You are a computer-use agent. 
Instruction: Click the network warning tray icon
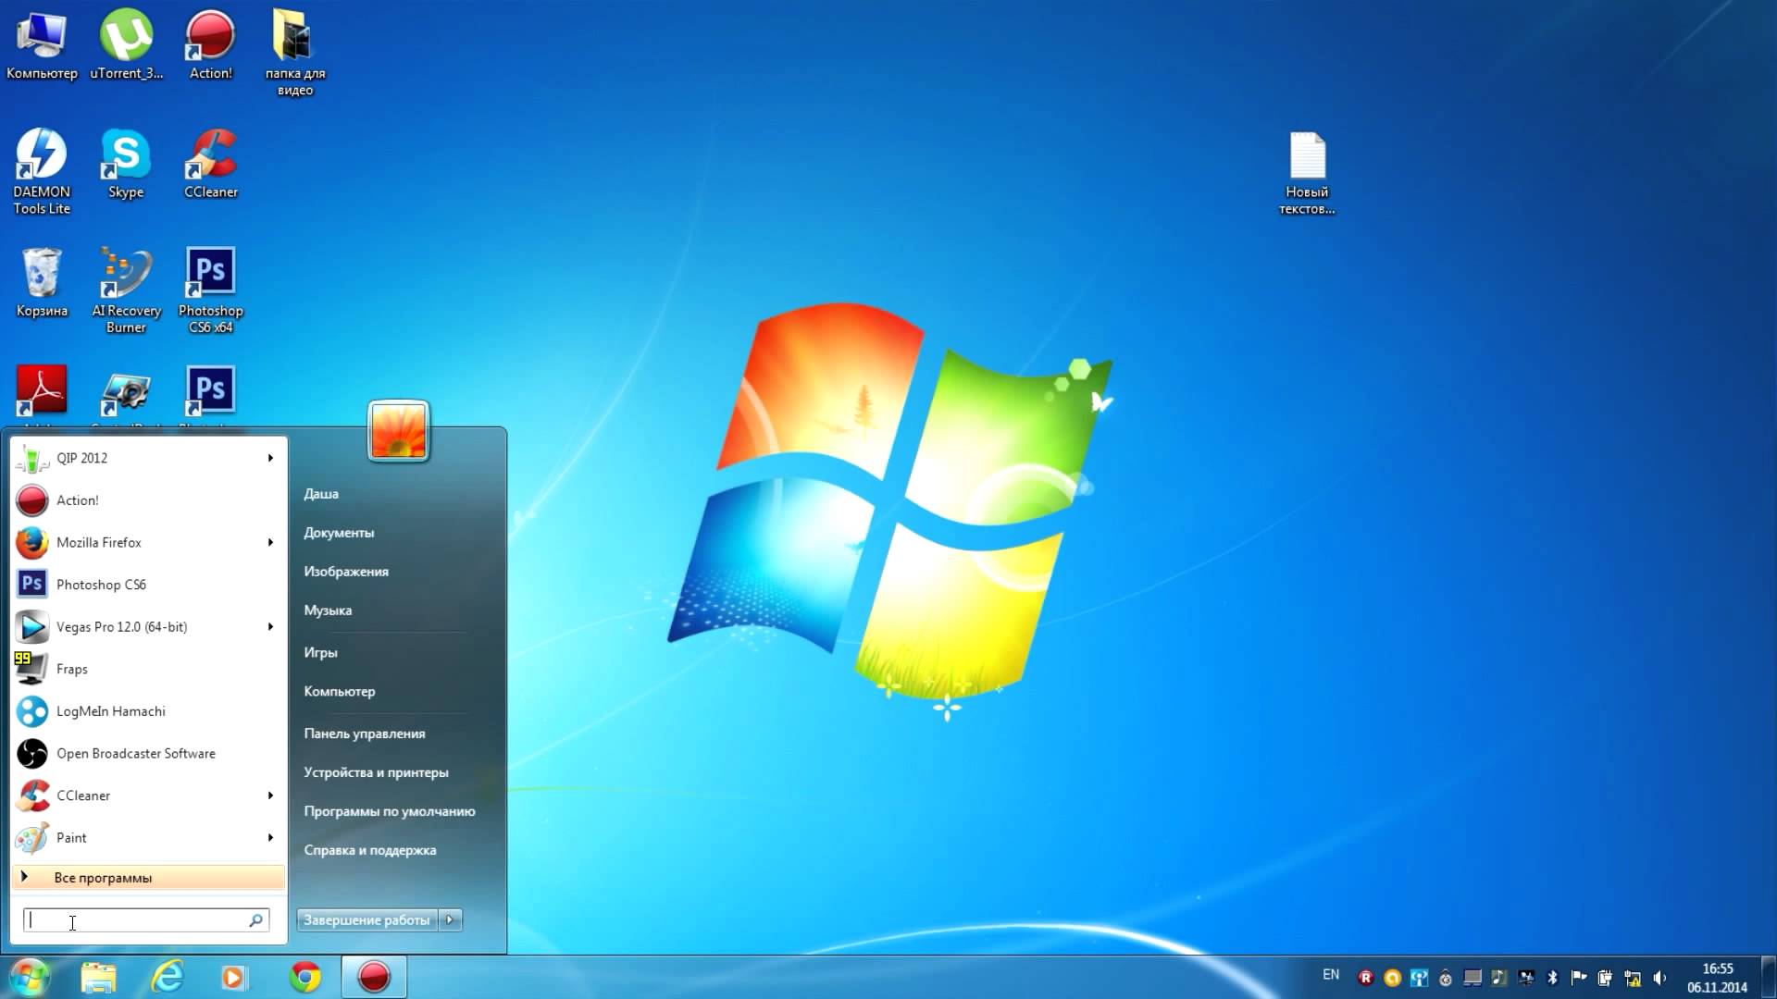point(1633,978)
